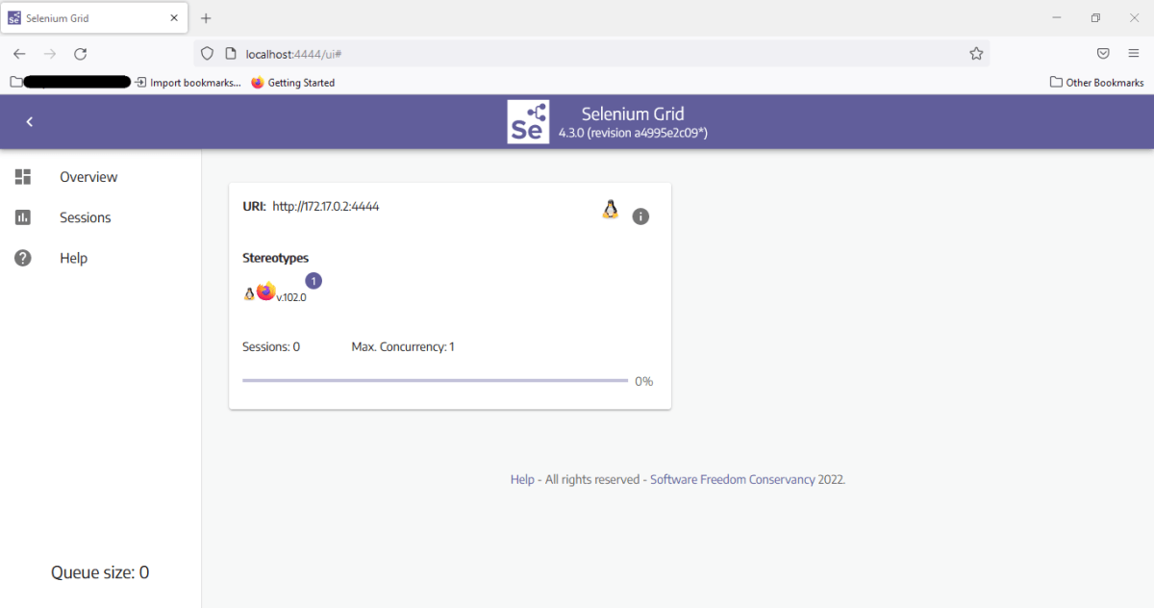The width and height of the screenshot is (1154, 608).
Task: Collapse the sidebar with the chevron
Action: tap(30, 121)
